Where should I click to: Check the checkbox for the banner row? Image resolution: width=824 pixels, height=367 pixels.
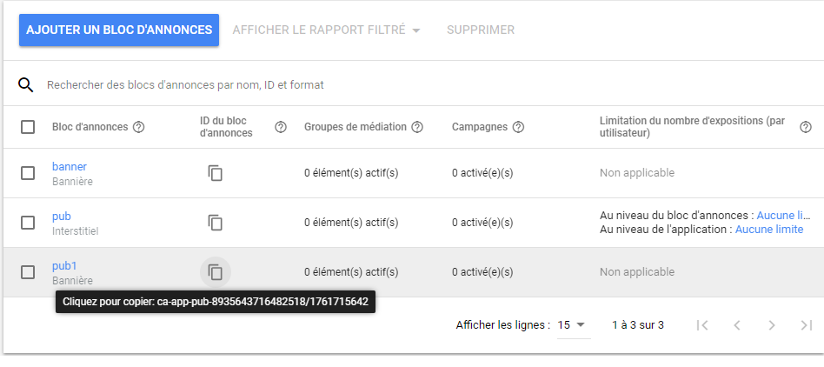tap(28, 173)
